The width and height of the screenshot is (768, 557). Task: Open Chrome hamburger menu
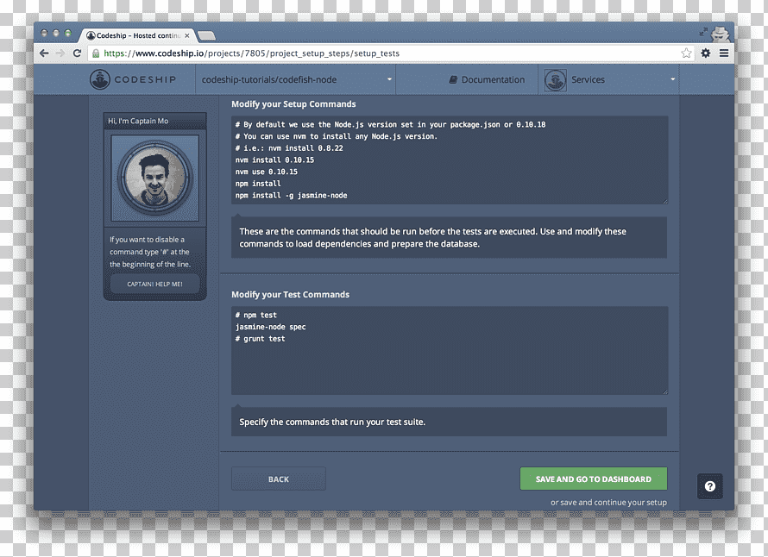[724, 53]
